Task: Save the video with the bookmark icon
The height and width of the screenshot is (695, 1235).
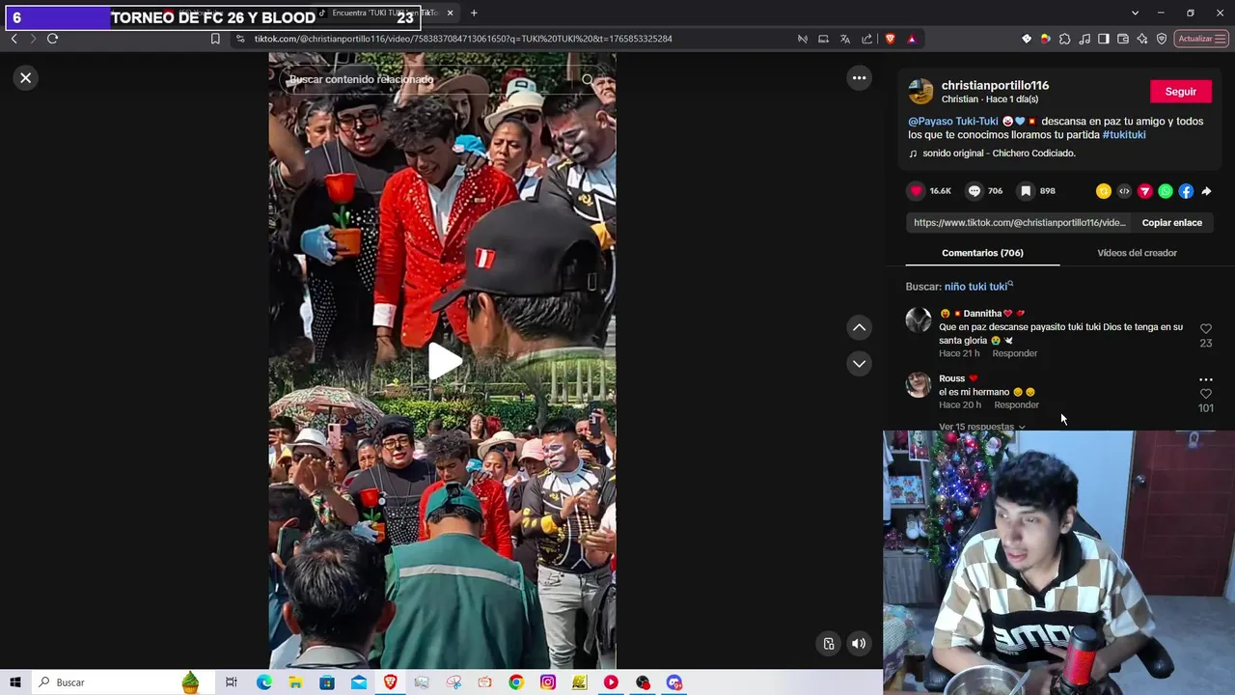Action: (x=1026, y=191)
